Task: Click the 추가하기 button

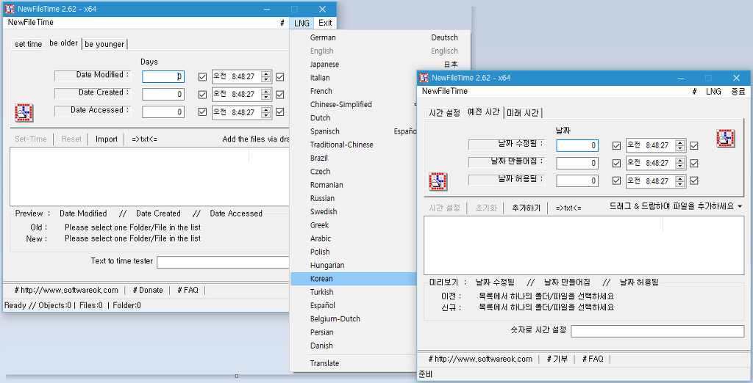Action: coord(526,208)
